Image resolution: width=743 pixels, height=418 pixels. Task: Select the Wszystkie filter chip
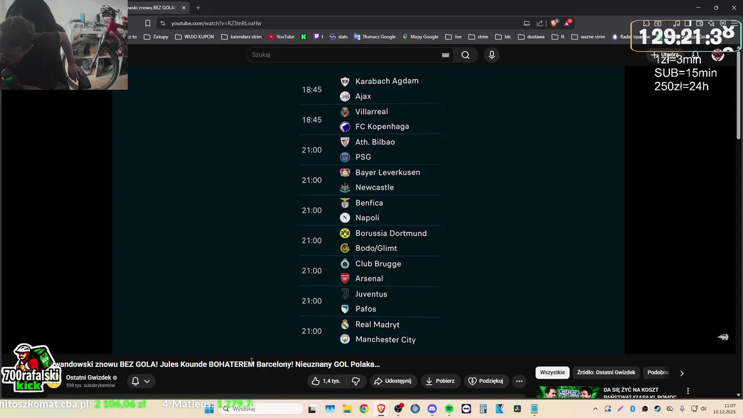point(553,372)
